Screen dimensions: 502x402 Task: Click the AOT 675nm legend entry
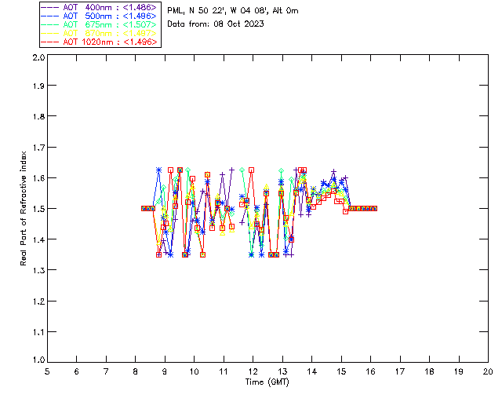coord(99,24)
